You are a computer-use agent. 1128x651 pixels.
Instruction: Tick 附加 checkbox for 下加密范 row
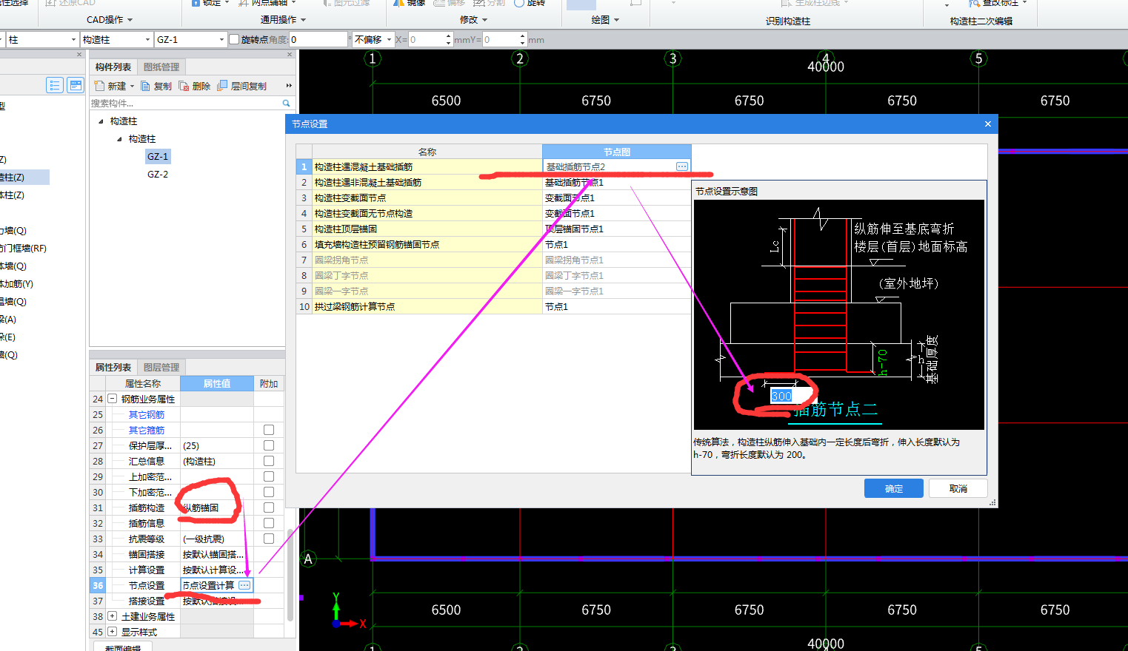pos(269,492)
